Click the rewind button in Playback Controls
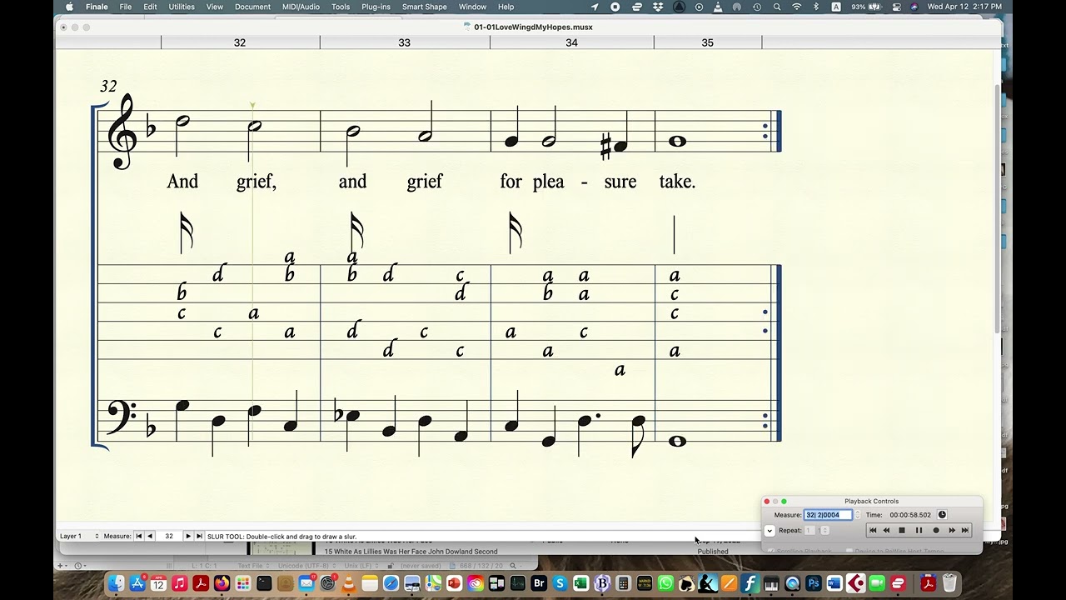This screenshot has height=600, width=1066. click(886, 530)
